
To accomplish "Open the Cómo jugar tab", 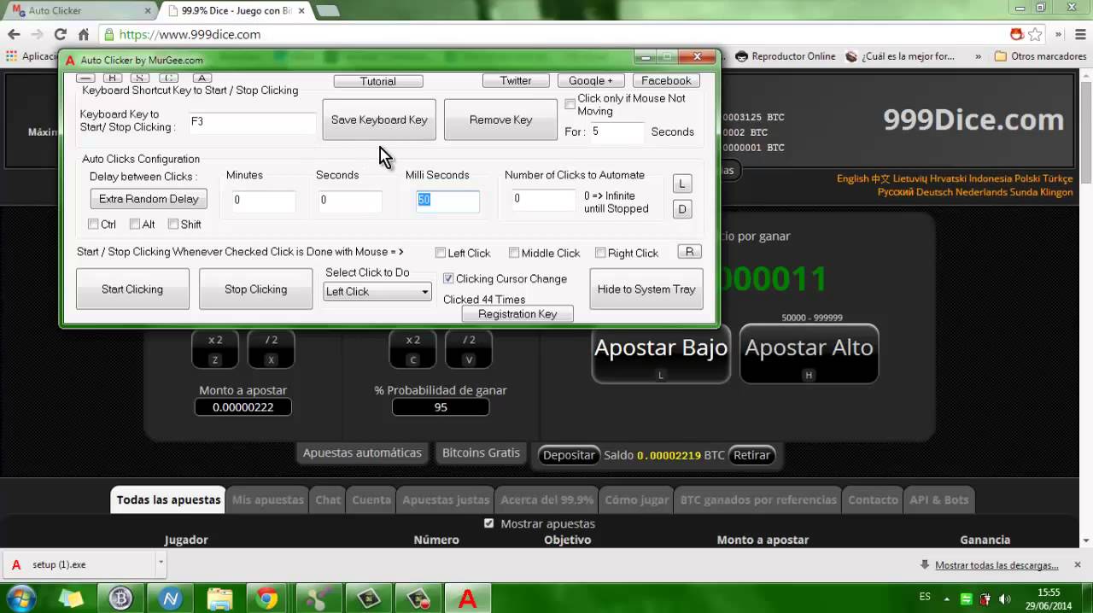I will (636, 499).
